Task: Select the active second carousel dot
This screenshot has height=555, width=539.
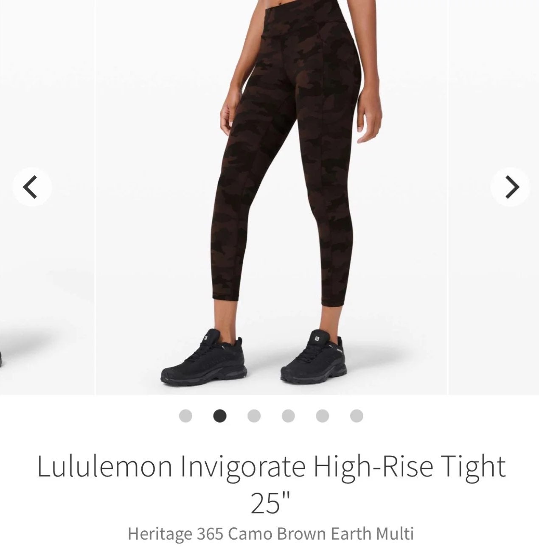Action: tap(220, 416)
